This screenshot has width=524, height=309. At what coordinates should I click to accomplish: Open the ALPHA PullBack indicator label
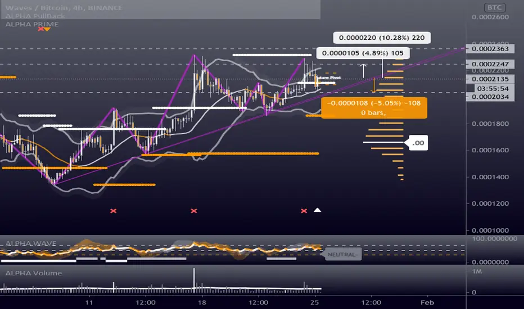pyautogui.click(x=35, y=16)
